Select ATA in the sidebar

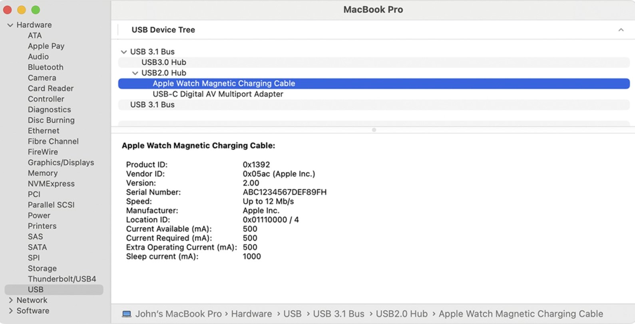35,36
